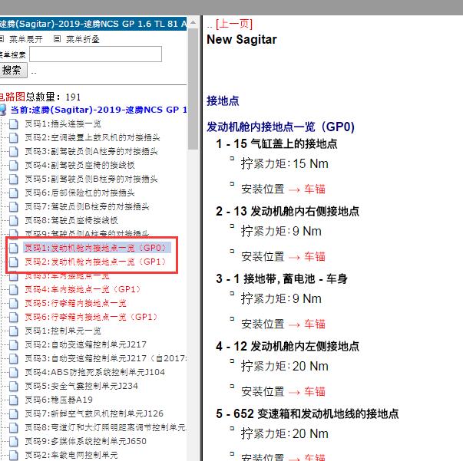Click the 拧紧力矩: 15 Nm line
463x461 pixels.
click(x=284, y=163)
